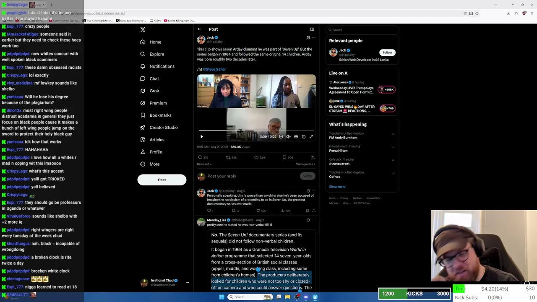
Task: Open the browser tab search chevron
Action: [x=495, y=5]
